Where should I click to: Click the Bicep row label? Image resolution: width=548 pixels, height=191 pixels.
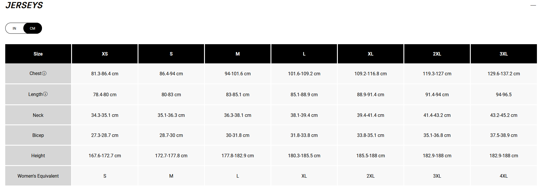tap(38, 135)
